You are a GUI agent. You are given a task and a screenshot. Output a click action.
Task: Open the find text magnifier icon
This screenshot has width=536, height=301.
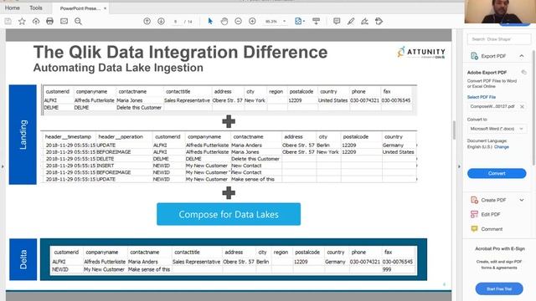(x=78, y=21)
